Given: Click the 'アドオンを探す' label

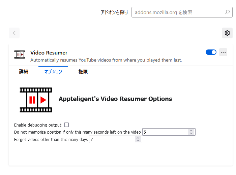Looking at the screenshot, I should click(x=115, y=12).
